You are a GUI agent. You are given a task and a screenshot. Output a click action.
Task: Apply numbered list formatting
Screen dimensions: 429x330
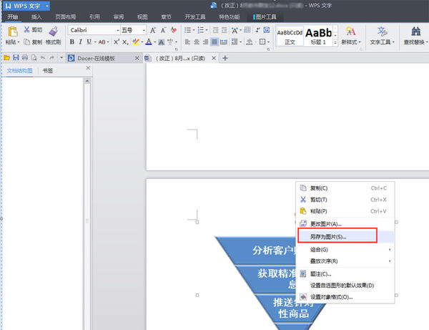(201, 30)
